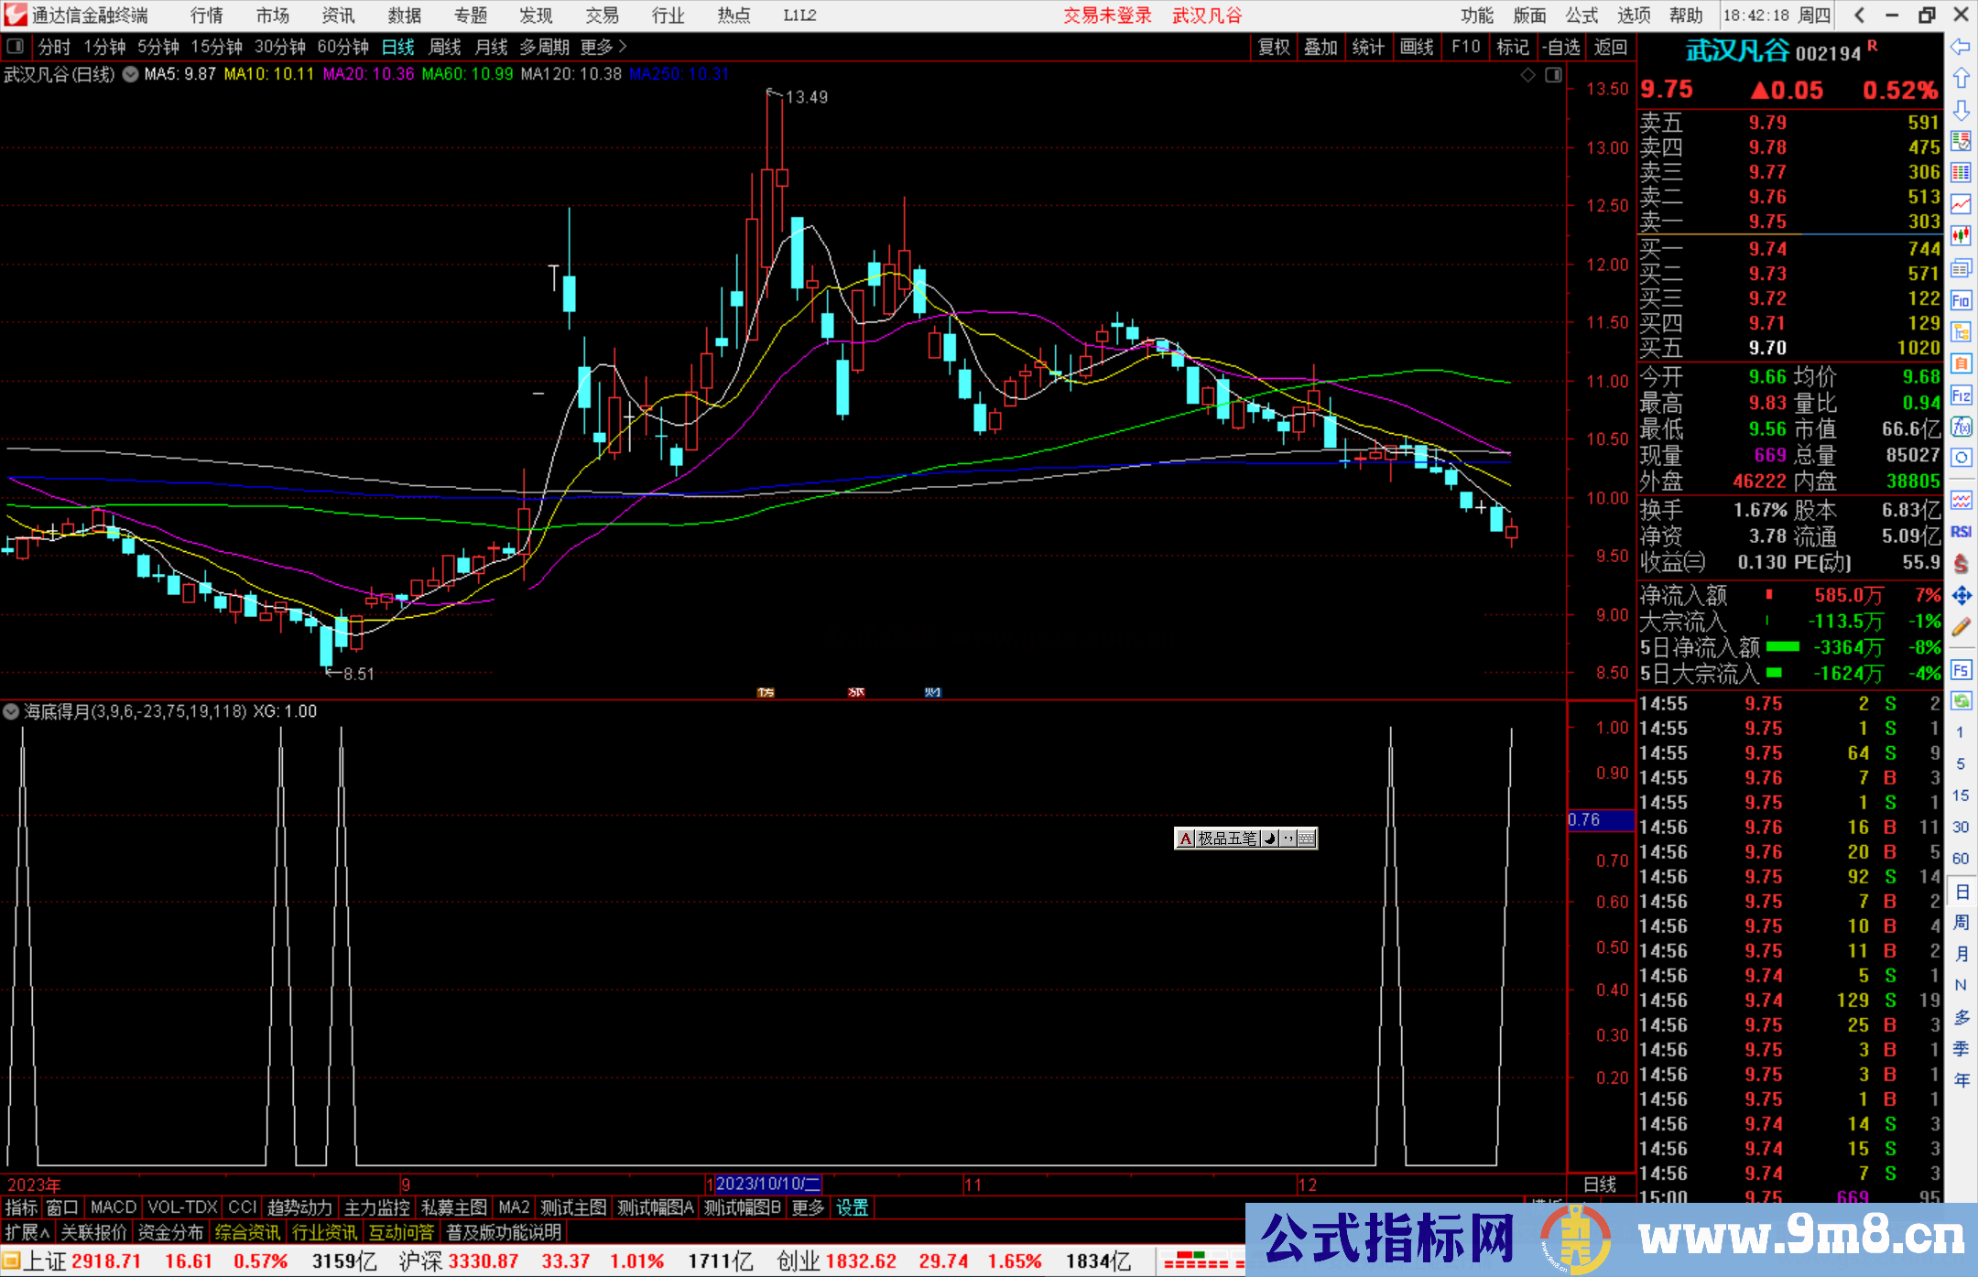The image size is (1978, 1277).
Task: Click the 2023/10/10 date marker on timeline
Action: pos(767,1184)
